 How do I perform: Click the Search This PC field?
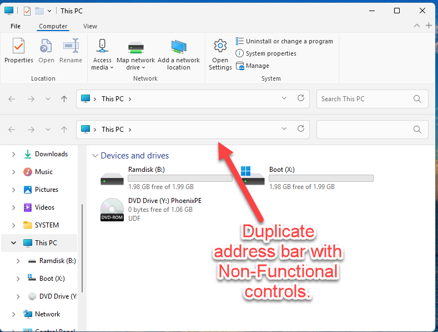click(x=372, y=99)
